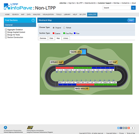Click the green Fine Plus legend swatch

click(x=64, y=33)
